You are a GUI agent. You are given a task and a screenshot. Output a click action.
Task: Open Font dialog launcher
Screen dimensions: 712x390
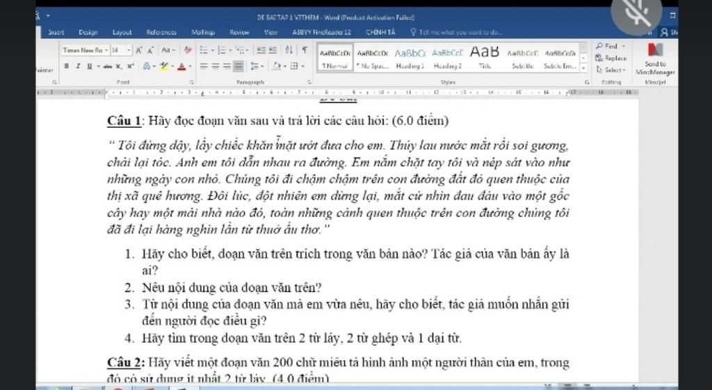(x=192, y=82)
